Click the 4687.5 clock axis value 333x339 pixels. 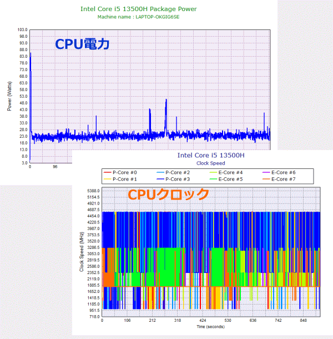pyautogui.click(x=93, y=210)
